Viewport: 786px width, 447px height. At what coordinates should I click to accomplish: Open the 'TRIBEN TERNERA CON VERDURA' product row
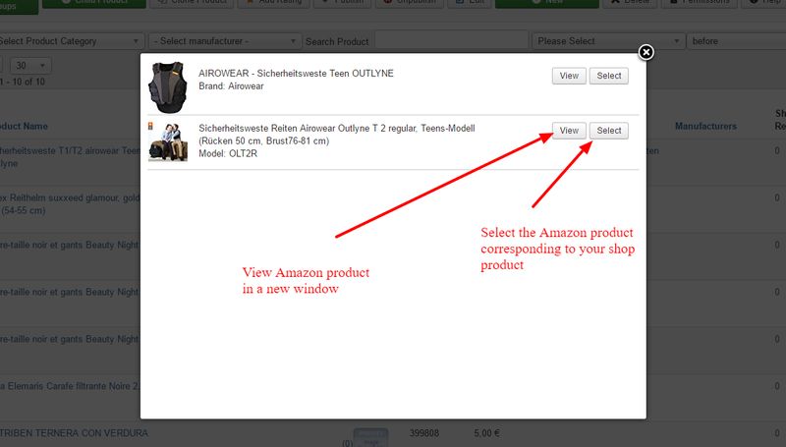[x=74, y=433]
